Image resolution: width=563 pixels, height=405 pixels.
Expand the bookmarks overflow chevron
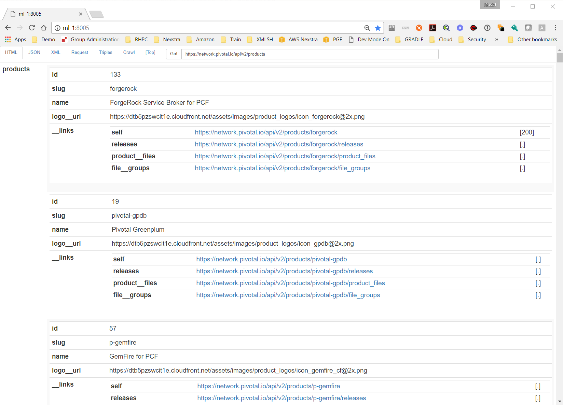tap(496, 40)
